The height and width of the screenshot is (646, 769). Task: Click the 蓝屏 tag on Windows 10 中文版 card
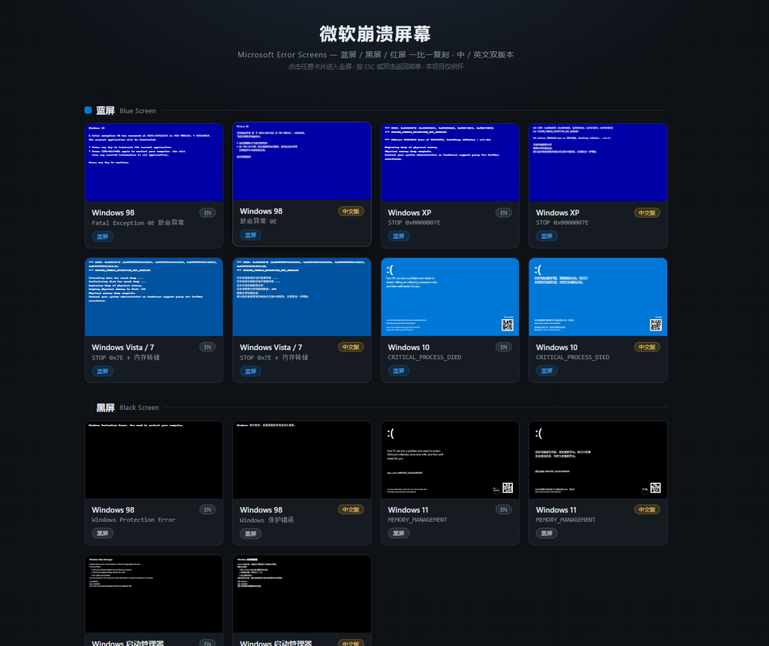[547, 371]
